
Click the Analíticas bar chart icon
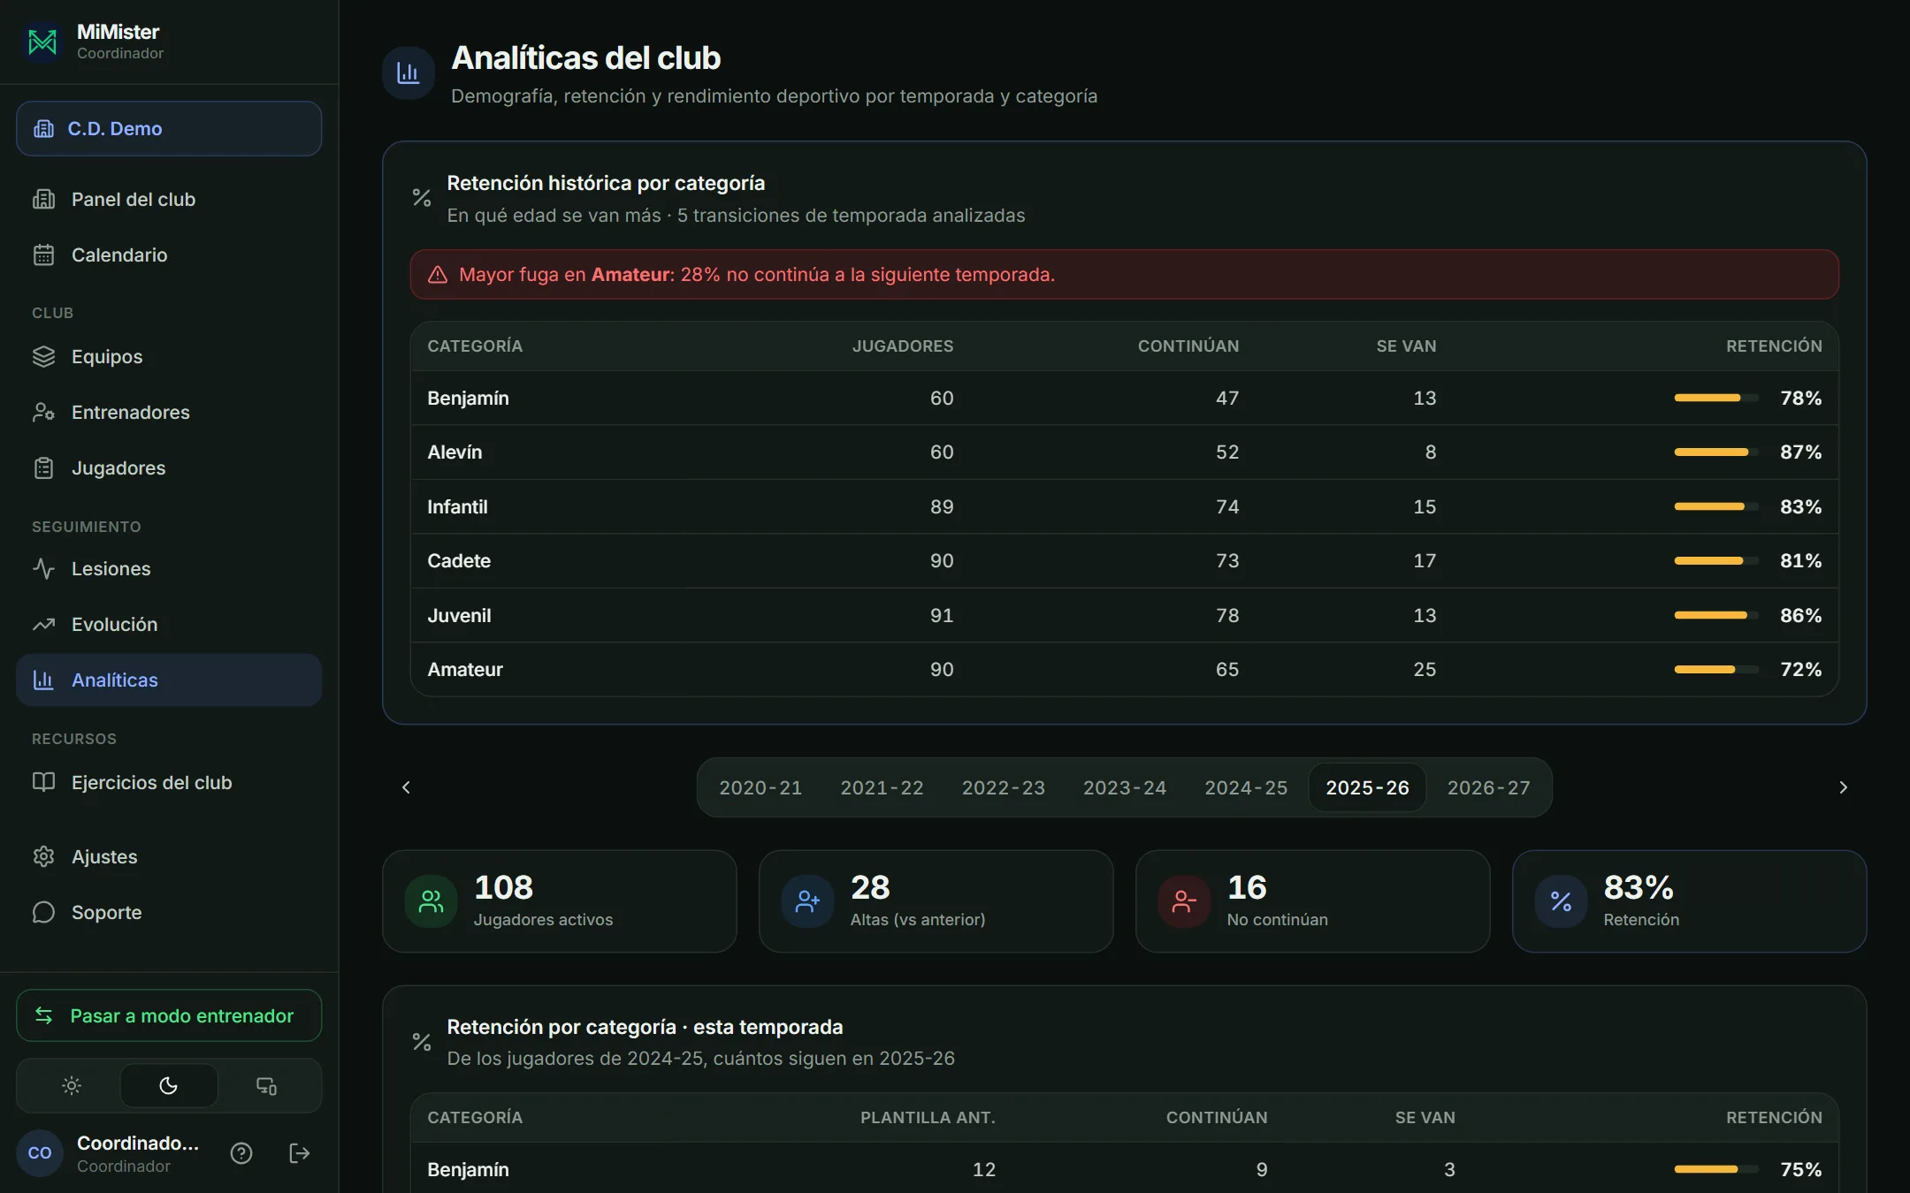click(43, 680)
